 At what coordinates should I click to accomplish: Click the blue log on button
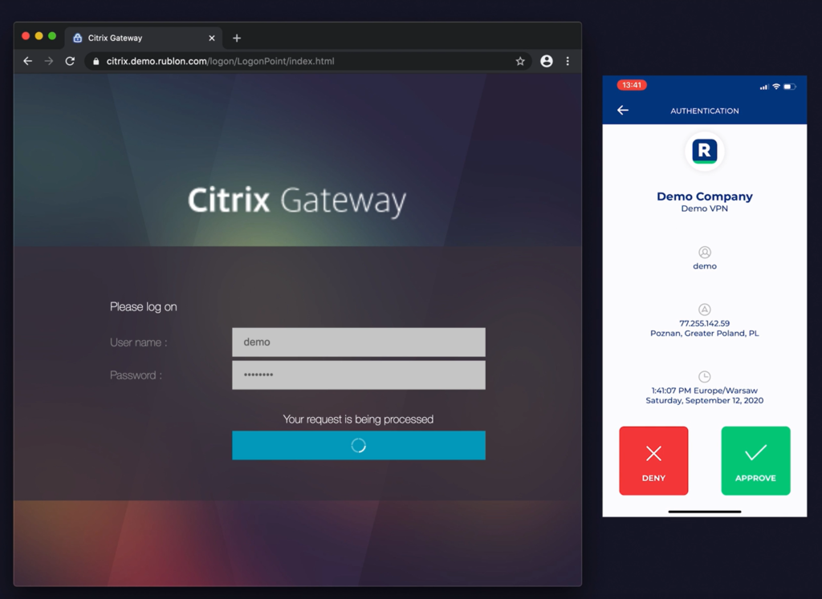pos(358,445)
